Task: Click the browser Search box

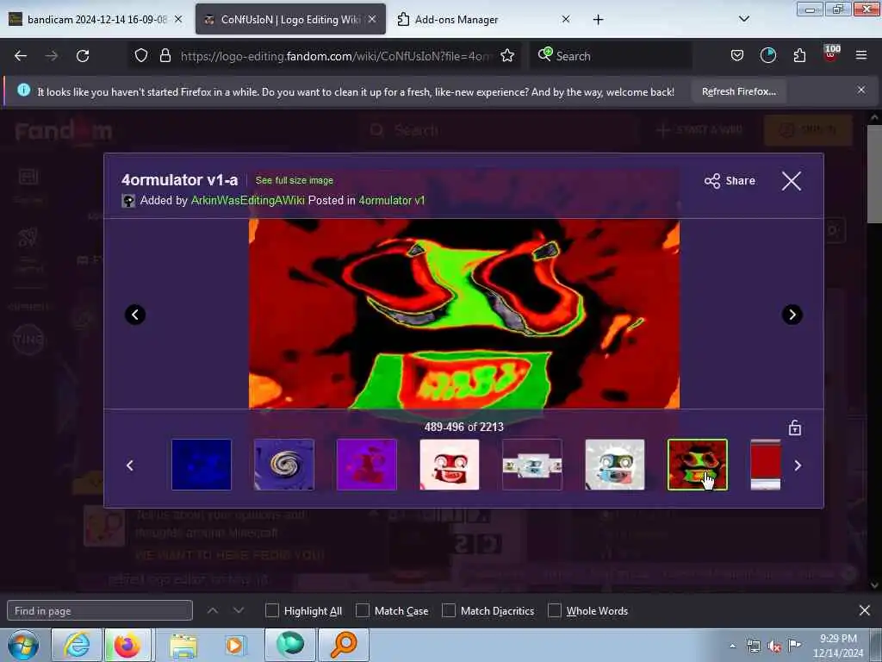Action: [611, 56]
